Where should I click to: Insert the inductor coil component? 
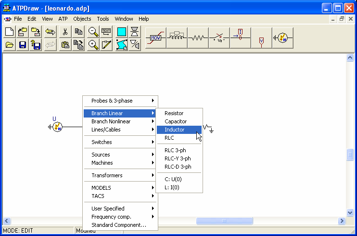pos(177,38)
